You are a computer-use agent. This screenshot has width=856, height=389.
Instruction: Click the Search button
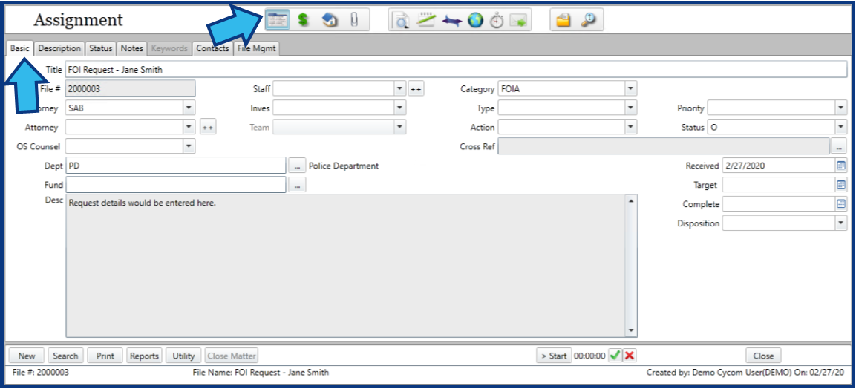click(x=65, y=356)
